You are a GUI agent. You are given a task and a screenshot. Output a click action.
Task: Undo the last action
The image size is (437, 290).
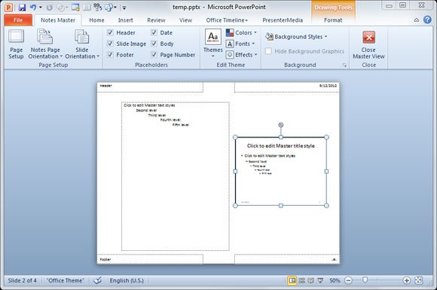click(x=33, y=8)
